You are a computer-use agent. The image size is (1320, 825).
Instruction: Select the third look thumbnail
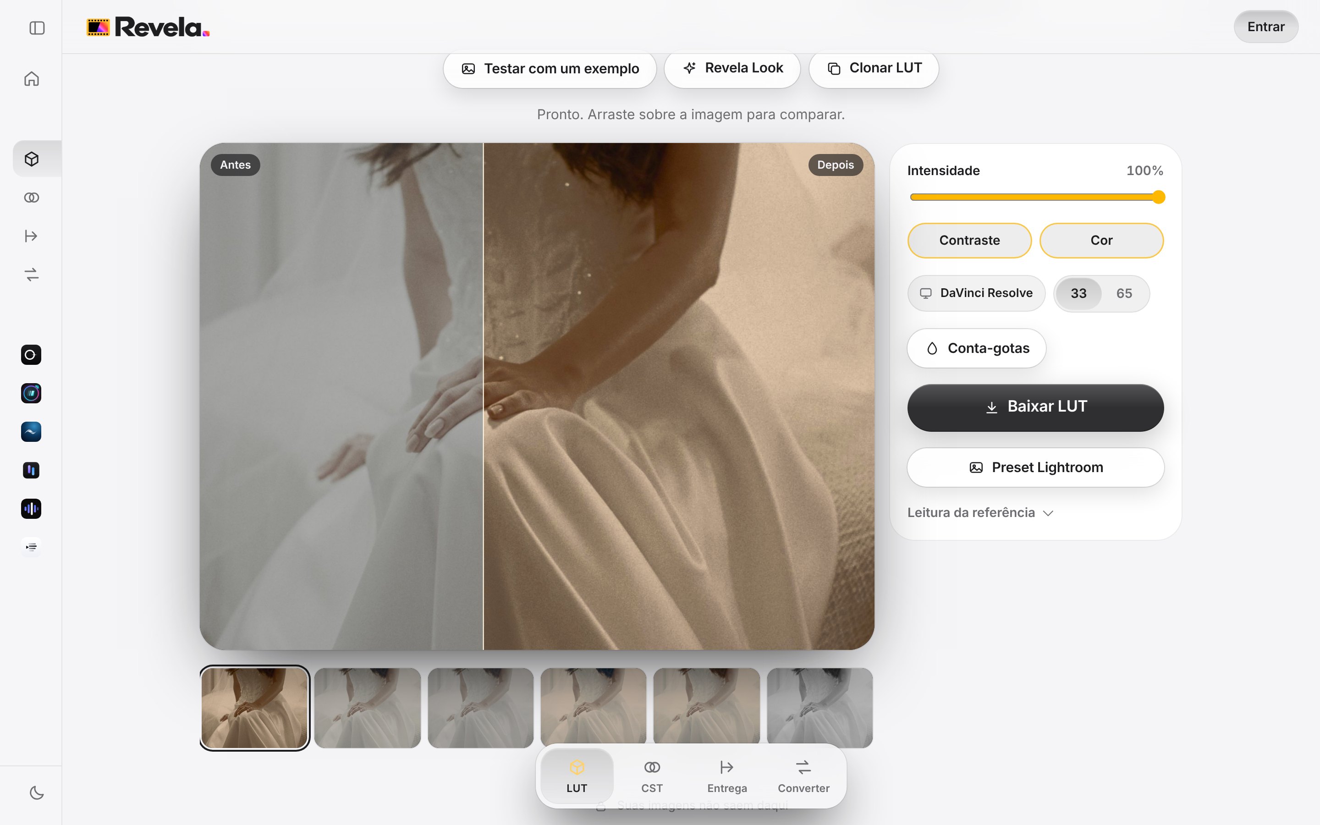pyautogui.click(x=480, y=708)
